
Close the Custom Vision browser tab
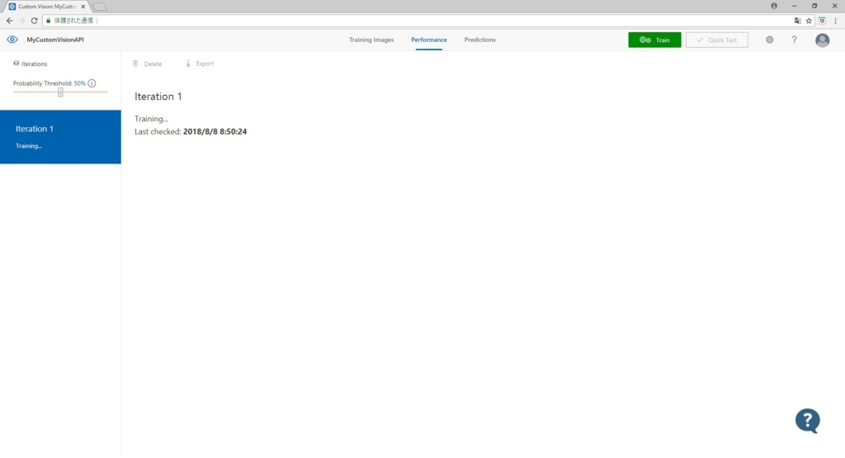(x=83, y=7)
